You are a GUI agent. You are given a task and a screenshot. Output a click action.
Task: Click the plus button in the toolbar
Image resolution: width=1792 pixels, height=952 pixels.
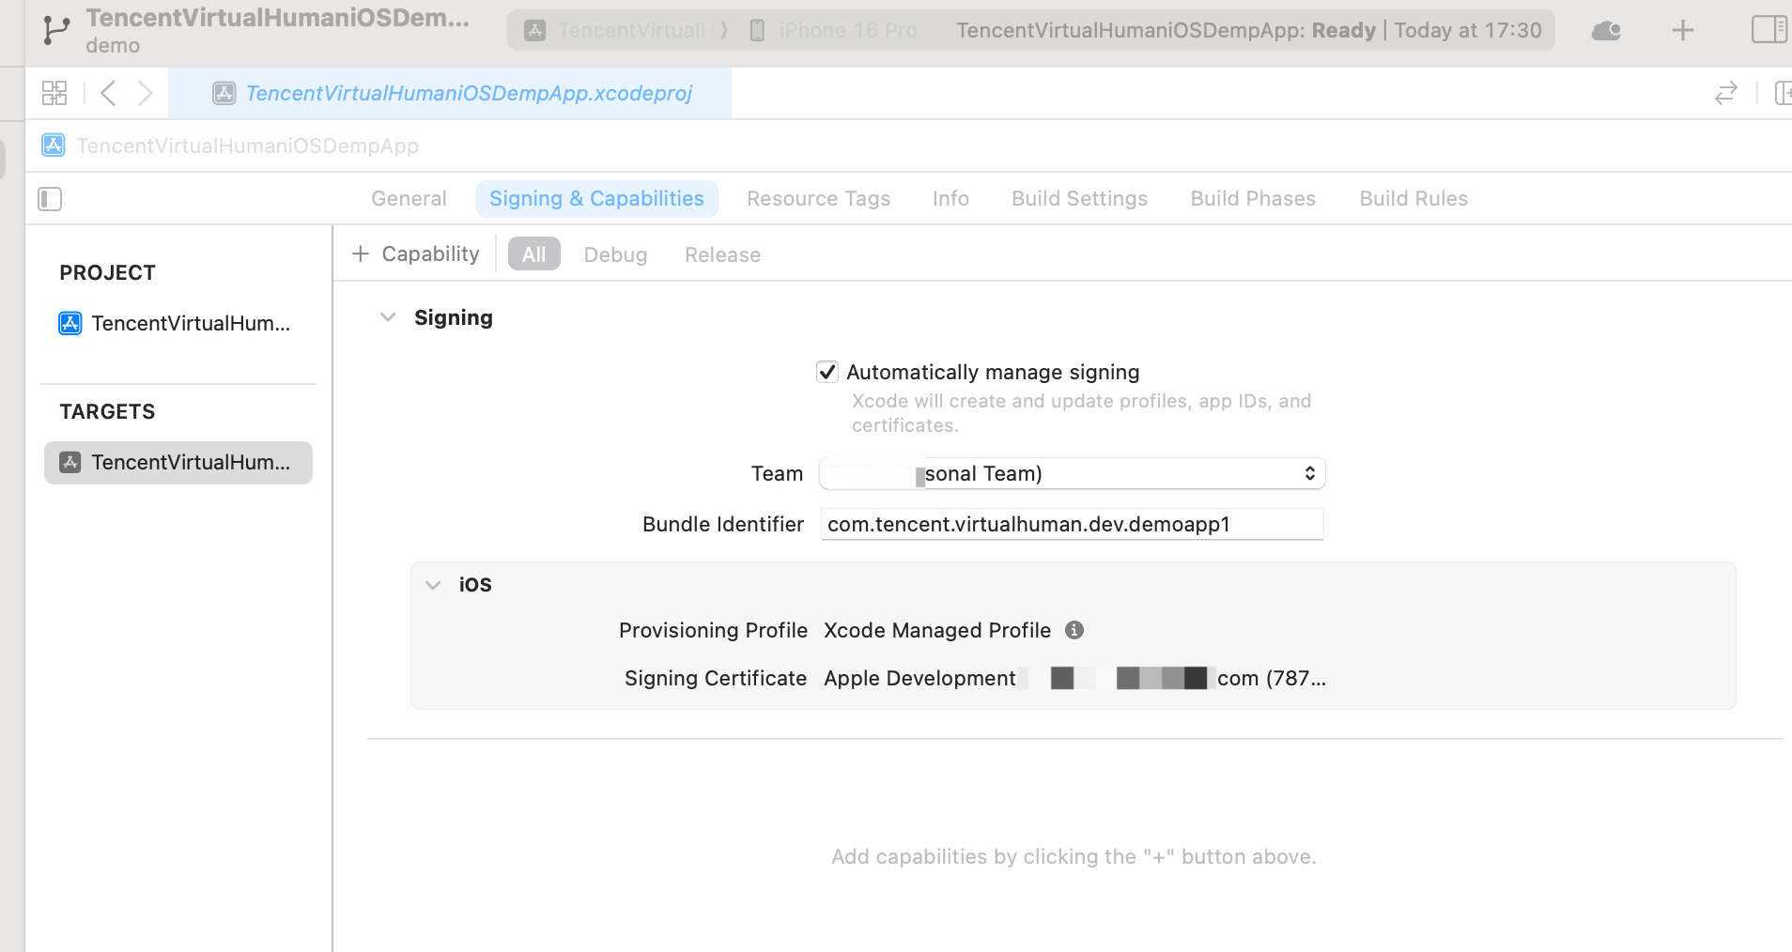pos(1682,31)
